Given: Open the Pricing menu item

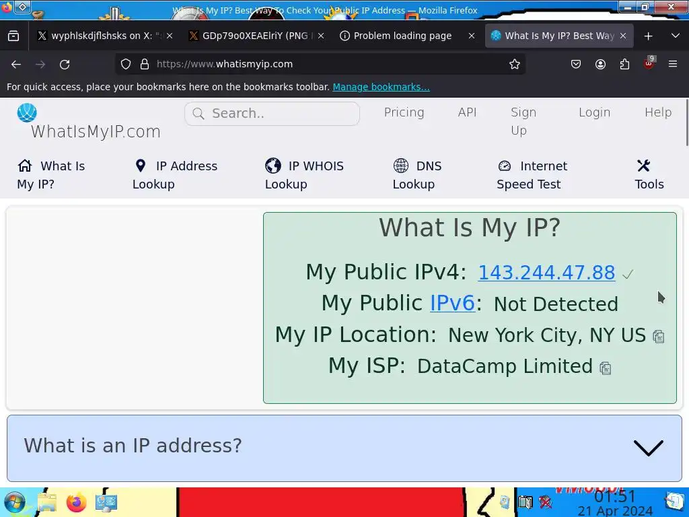Looking at the screenshot, I should tap(404, 112).
